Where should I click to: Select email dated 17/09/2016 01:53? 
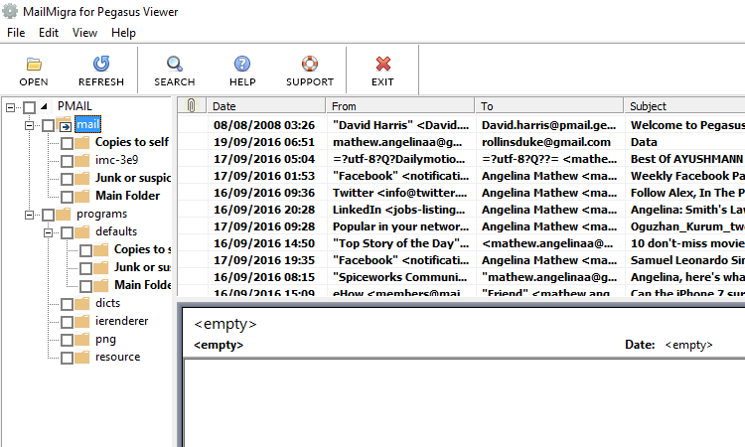point(461,176)
